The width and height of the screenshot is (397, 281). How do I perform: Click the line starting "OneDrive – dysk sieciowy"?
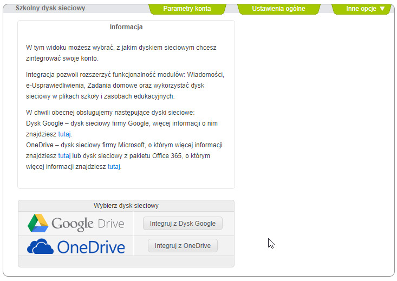tap(124, 145)
